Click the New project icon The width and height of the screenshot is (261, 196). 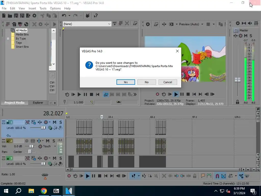coord(4,16)
